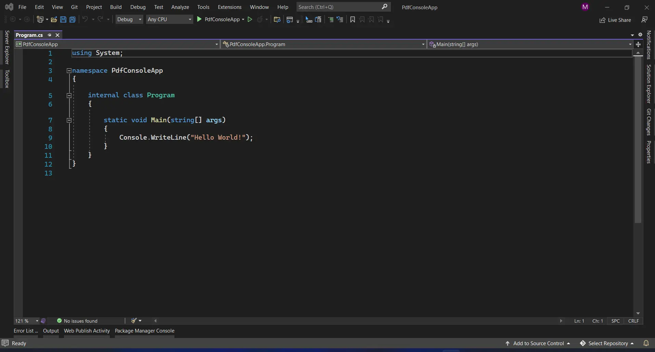Open the Any CPU platform dropdown
Image resolution: width=655 pixels, height=352 pixels.
(169, 19)
